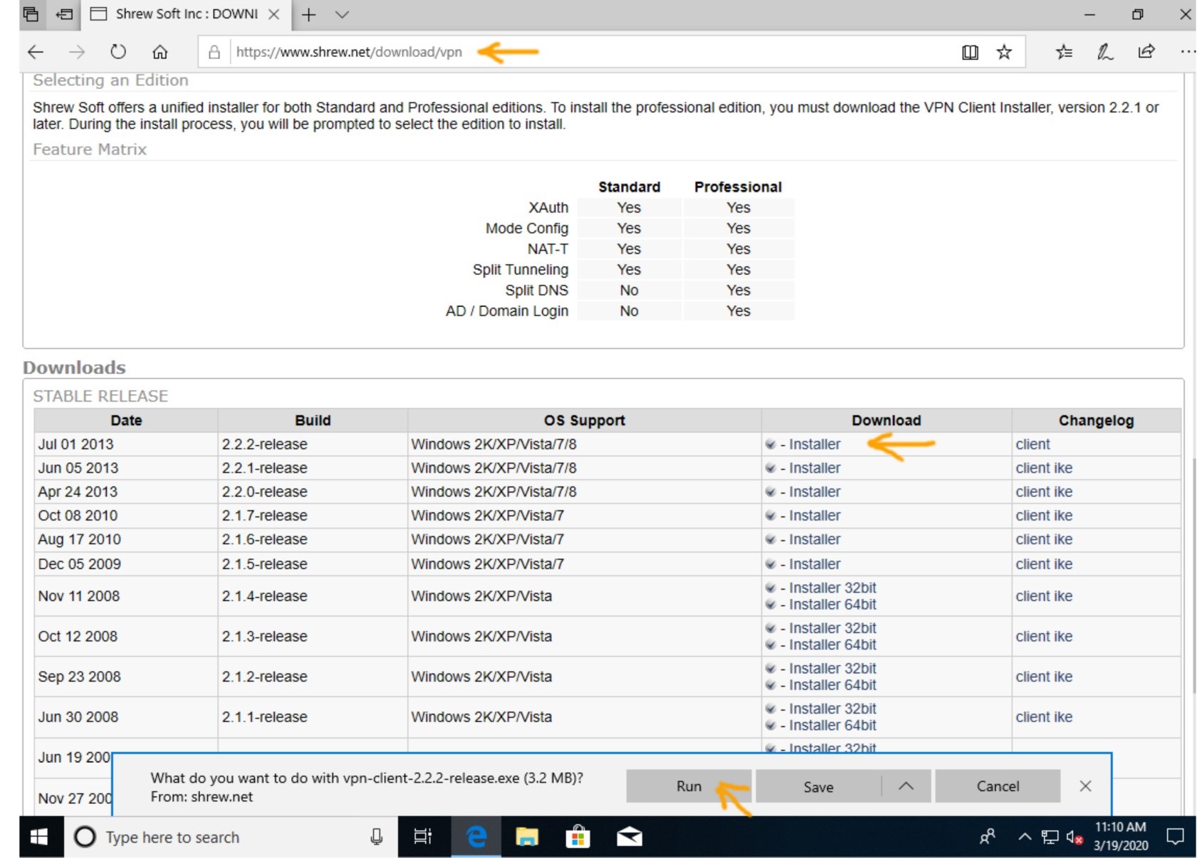Image resolution: width=1202 pixels, height=858 pixels.
Task: Open Edge Settings and more menu
Action: tap(1187, 52)
